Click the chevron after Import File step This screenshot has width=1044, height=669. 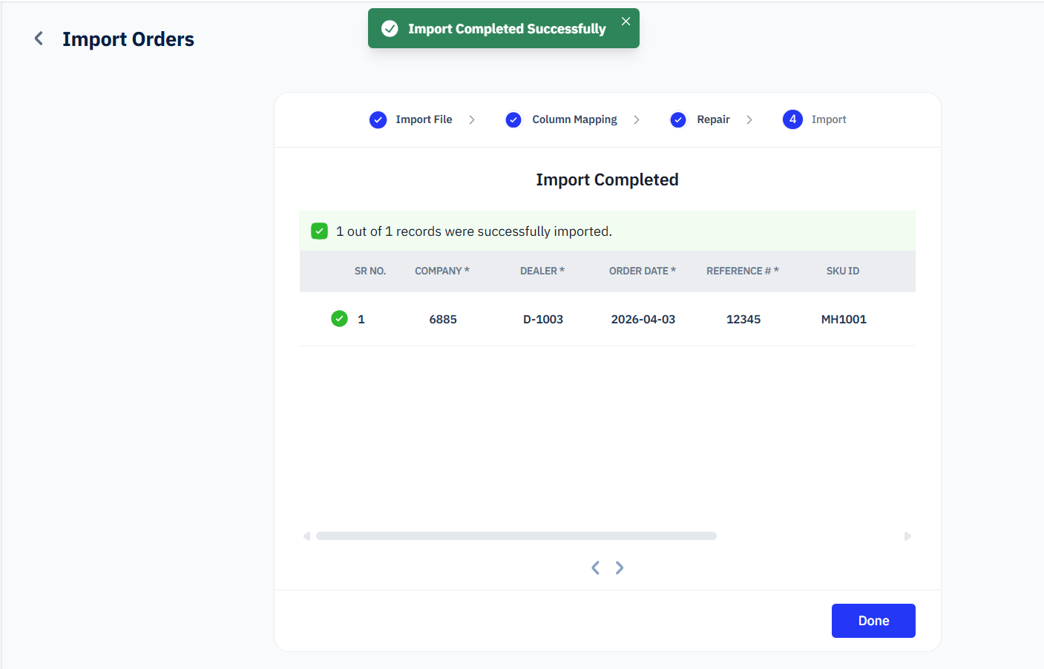(472, 120)
